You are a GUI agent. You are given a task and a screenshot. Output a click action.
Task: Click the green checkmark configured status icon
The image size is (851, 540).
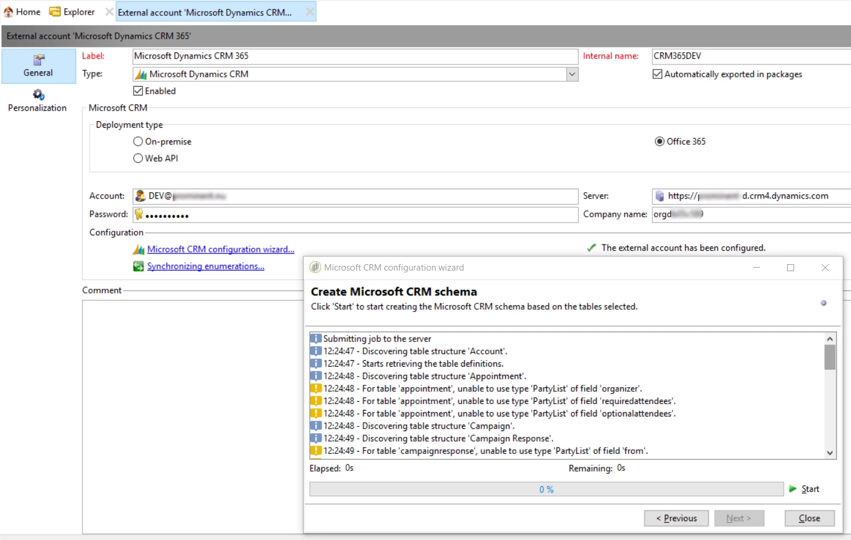click(x=591, y=248)
